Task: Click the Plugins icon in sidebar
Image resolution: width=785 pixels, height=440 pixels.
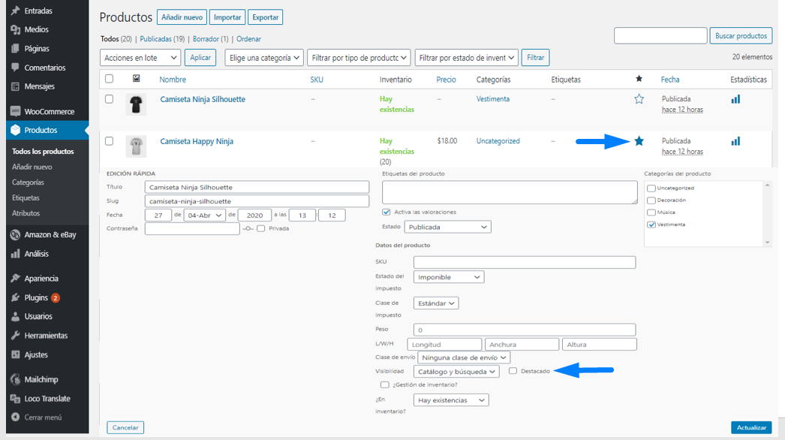Action: [x=15, y=297]
